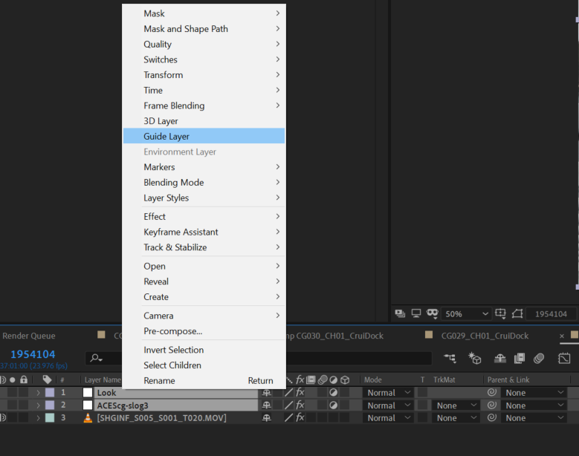Open the Graph Editor icon
This screenshot has width=579, height=456.
564,358
